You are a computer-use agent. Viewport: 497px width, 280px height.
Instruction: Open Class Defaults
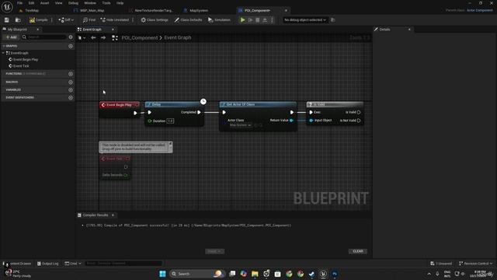(x=188, y=20)
